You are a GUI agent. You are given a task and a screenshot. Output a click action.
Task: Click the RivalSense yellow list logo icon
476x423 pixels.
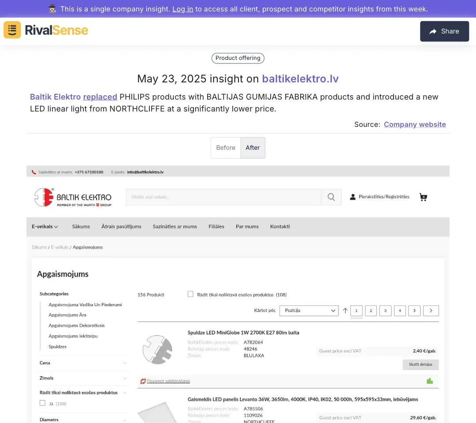click(12, 30)
